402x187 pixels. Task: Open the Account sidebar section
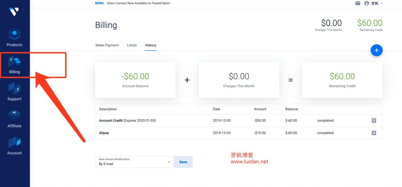[x=15, y=146]
